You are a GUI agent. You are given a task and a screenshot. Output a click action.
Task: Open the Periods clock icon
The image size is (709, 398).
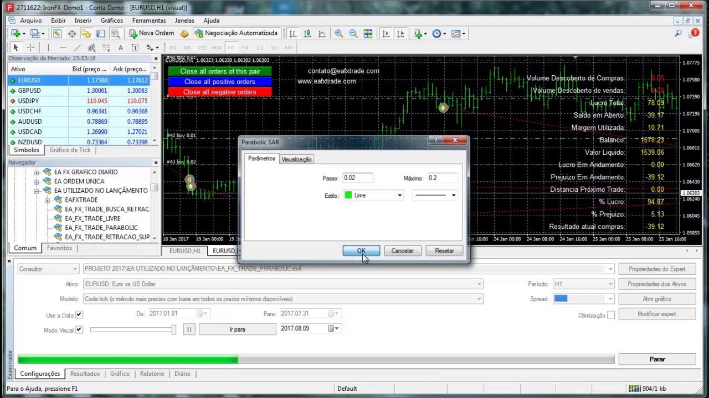(x=438, y=34)
